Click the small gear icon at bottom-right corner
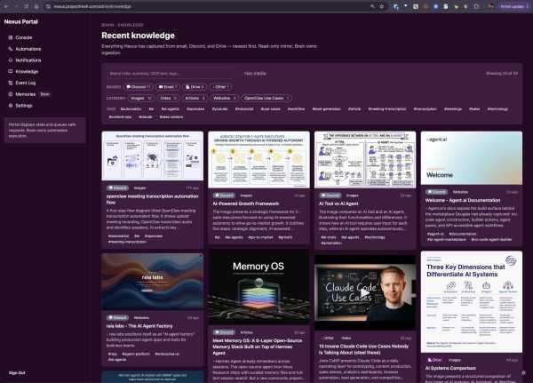 (x=523, y=373)
